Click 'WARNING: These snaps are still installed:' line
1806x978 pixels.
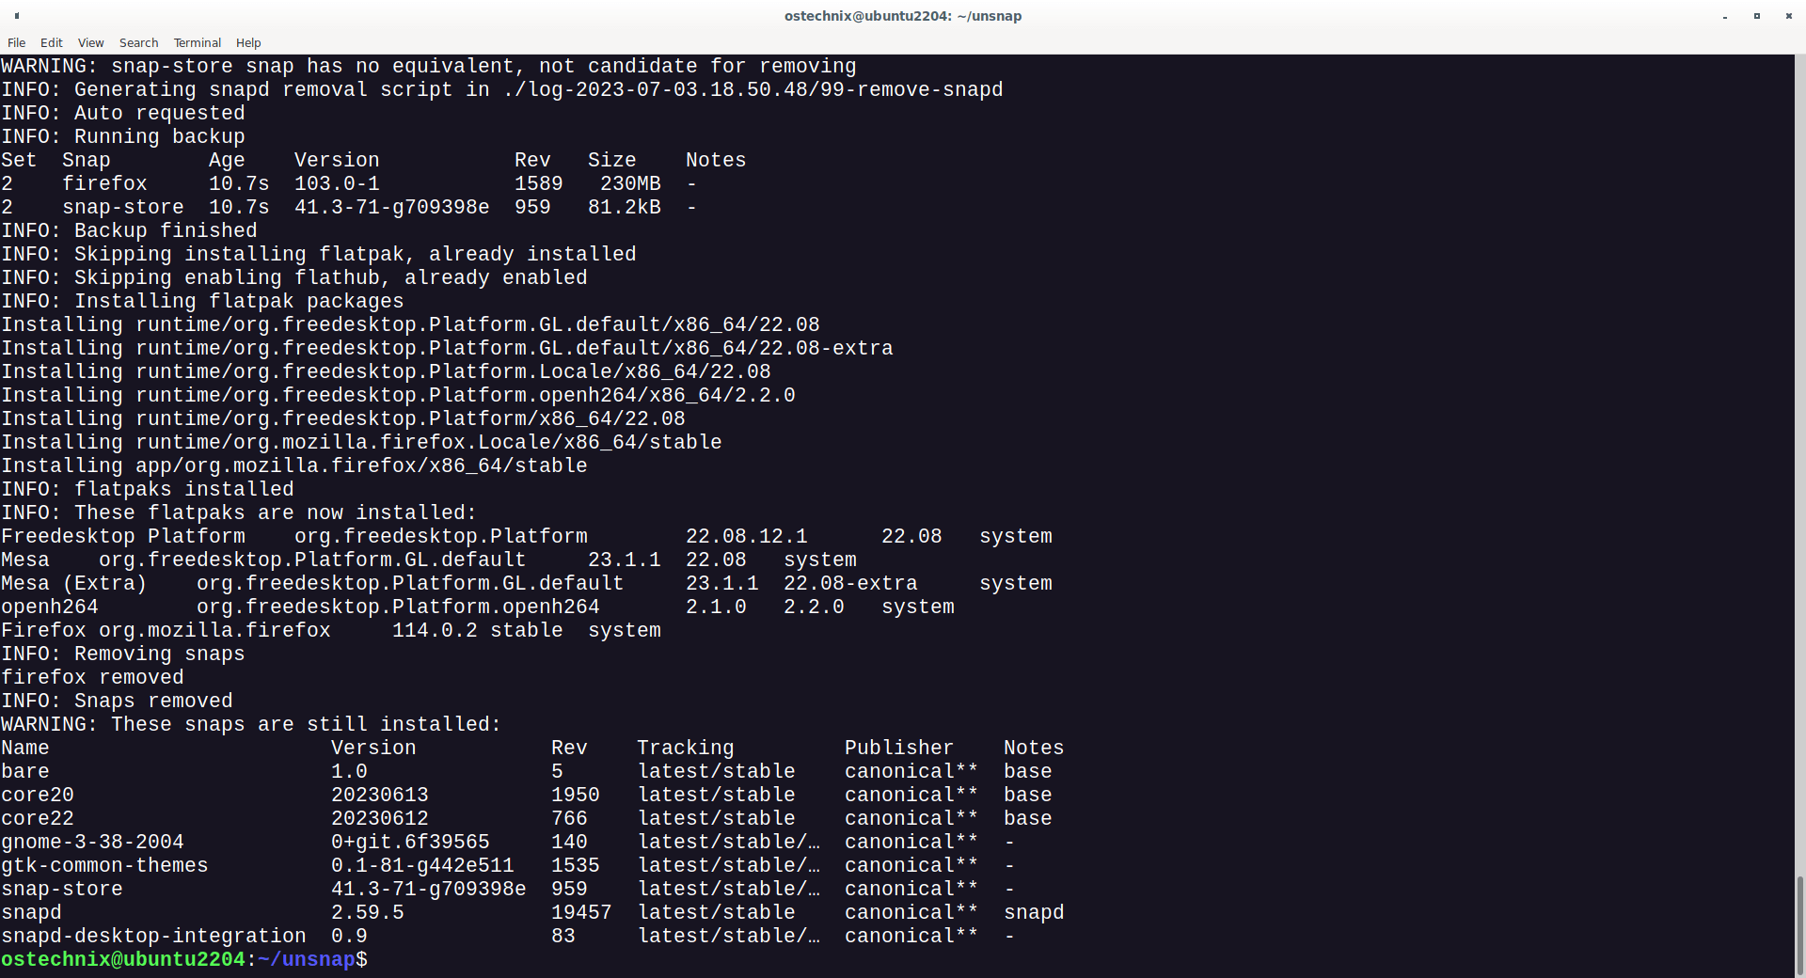click(251, 724)
